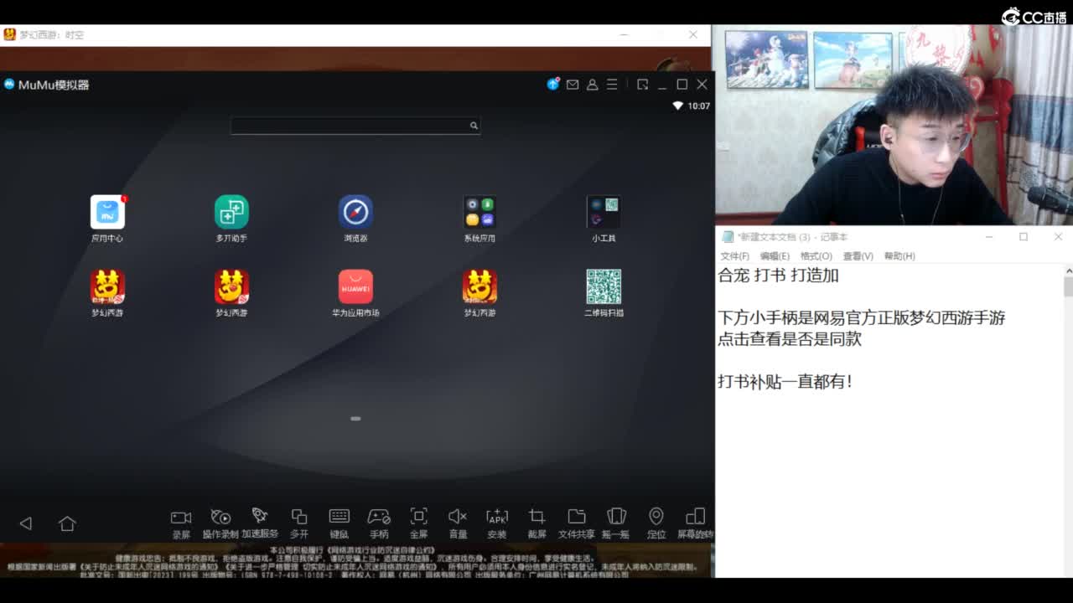Click the 梦幻西游:时空 window title bar

(x=355, y=35)
